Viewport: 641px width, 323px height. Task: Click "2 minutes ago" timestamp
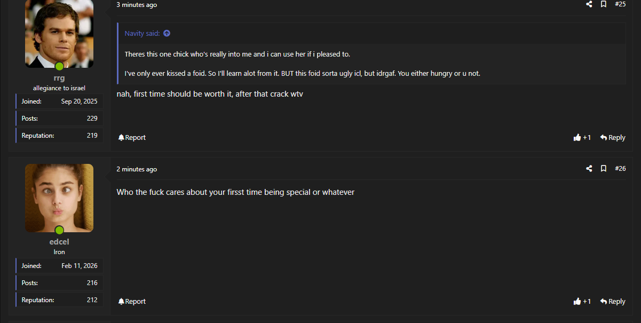(x=137, y=169)
